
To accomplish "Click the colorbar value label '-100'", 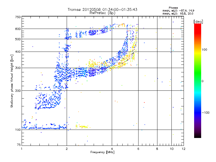I will [x=205, y=113].
